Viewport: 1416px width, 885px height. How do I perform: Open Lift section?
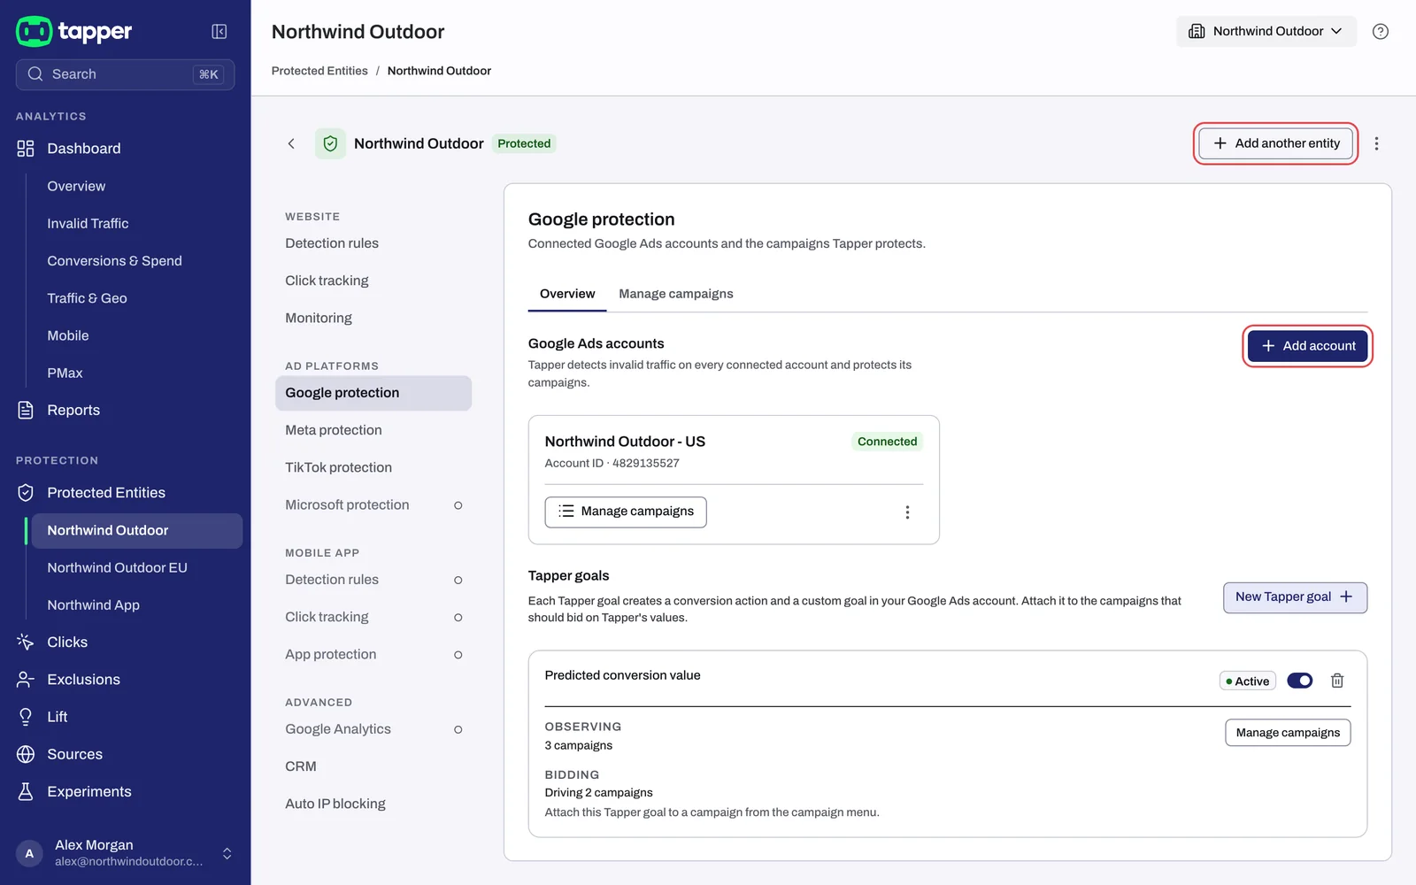(126, 717)
